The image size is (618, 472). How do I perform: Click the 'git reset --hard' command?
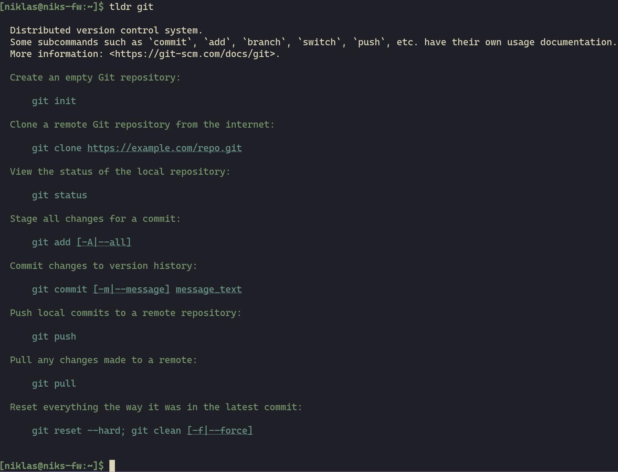click(76, 431)
